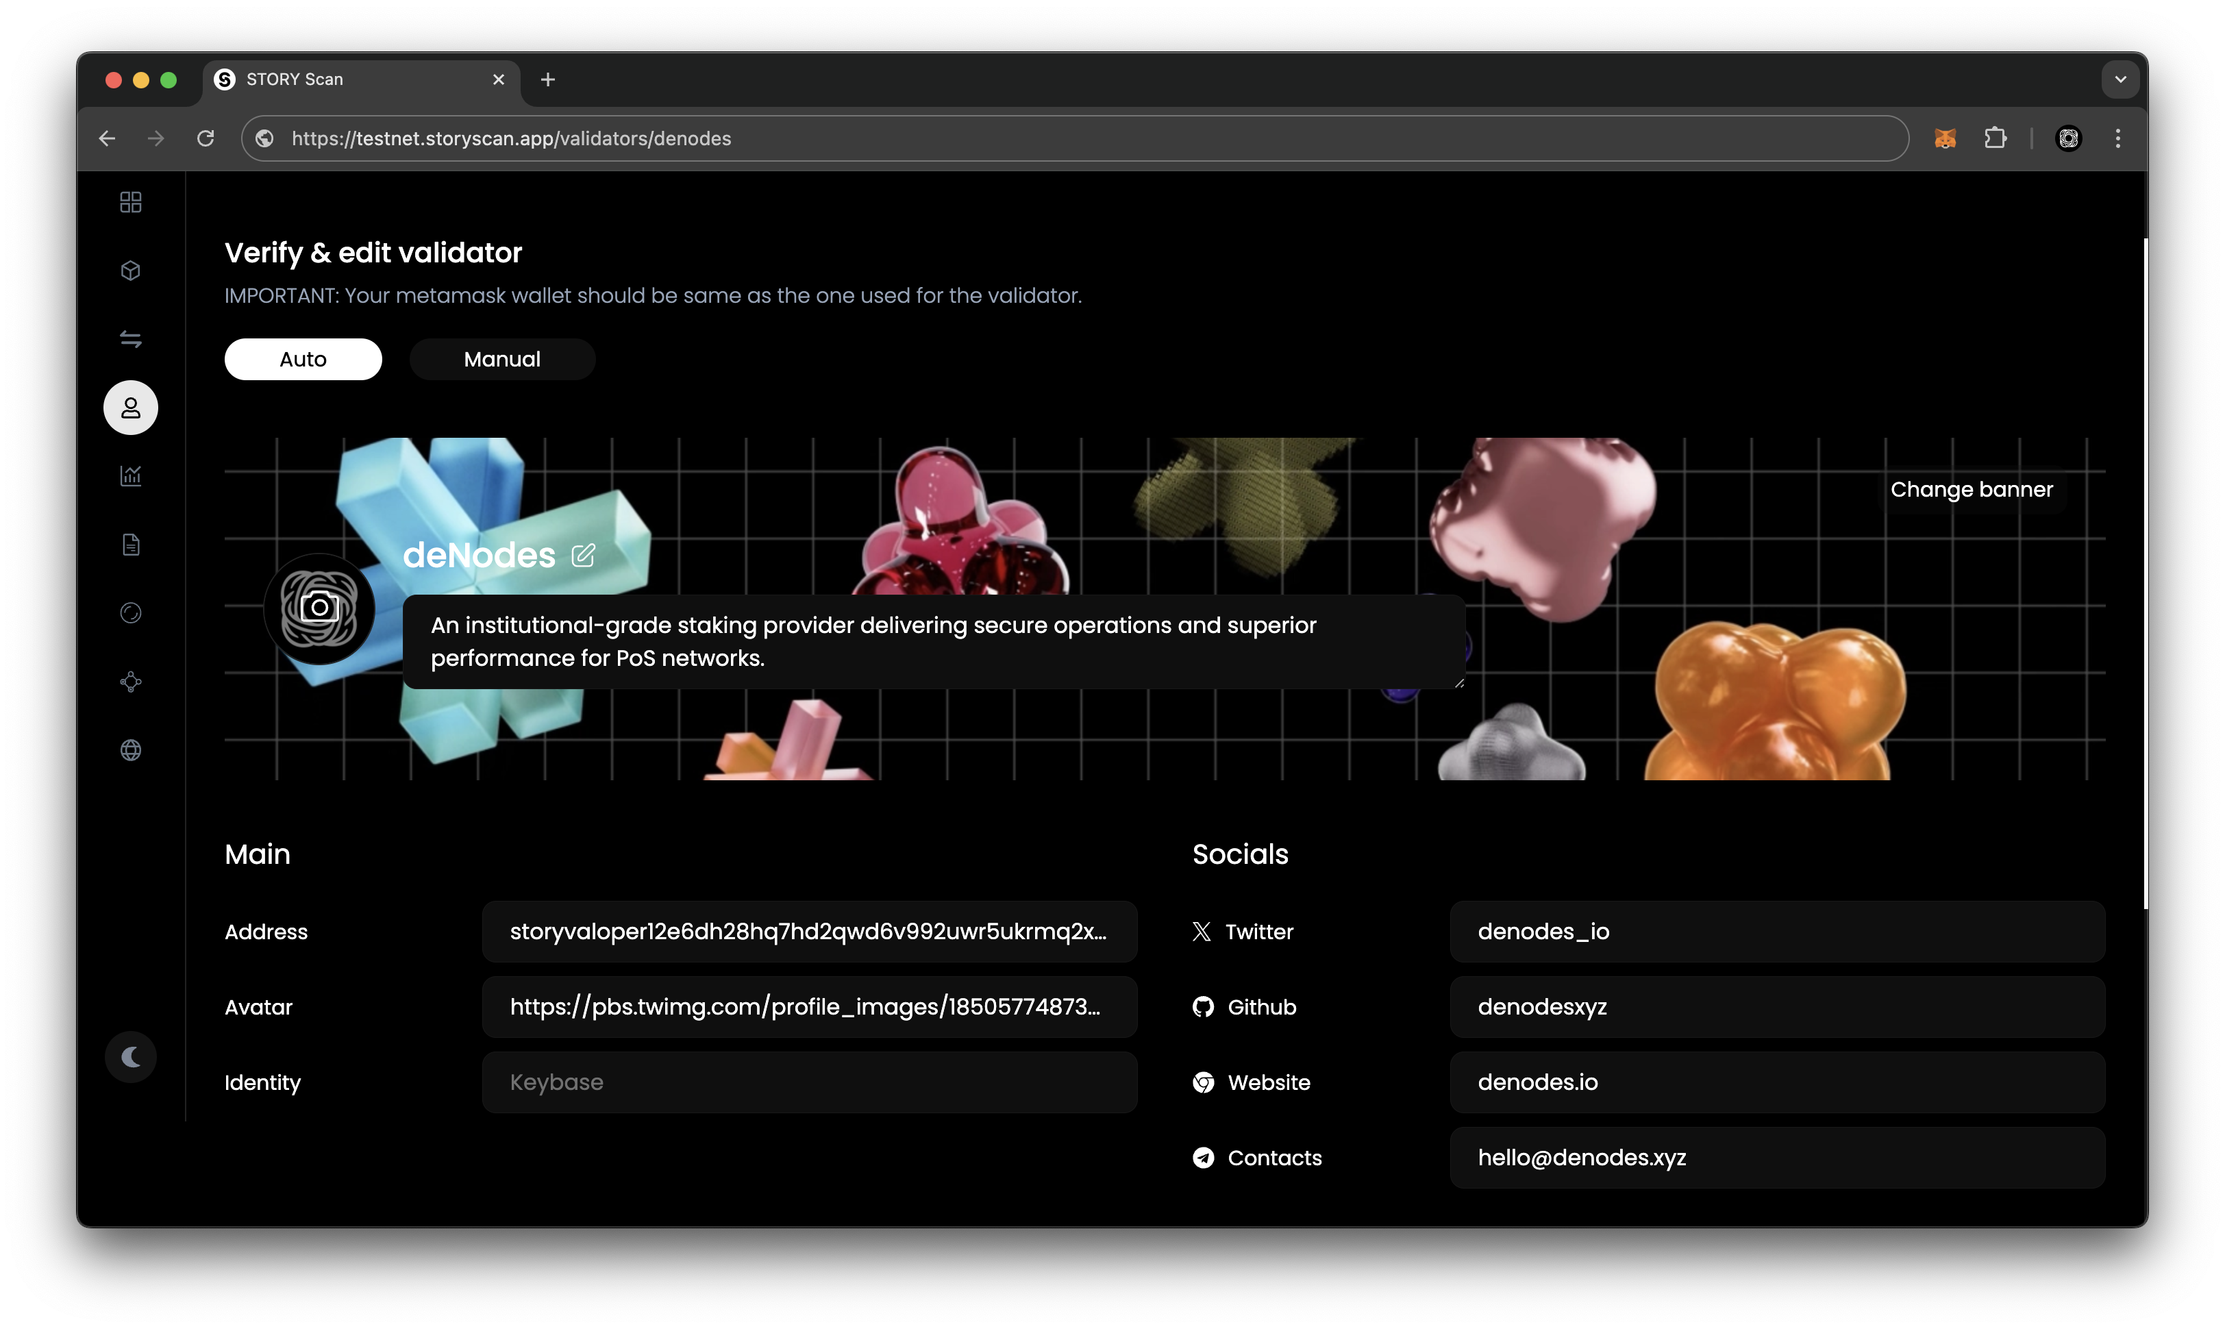Click the page vertical scrollbar
Viewport: 2225px width, 1329px height.
pos(2146,573)
